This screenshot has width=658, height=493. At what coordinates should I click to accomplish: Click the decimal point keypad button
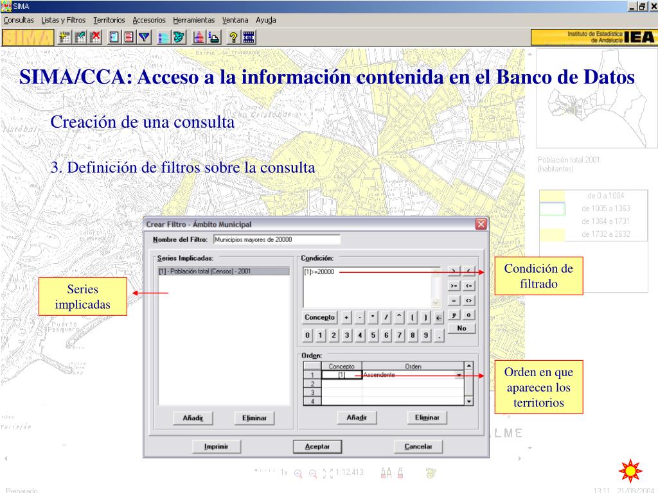click(x=439, y=335)
